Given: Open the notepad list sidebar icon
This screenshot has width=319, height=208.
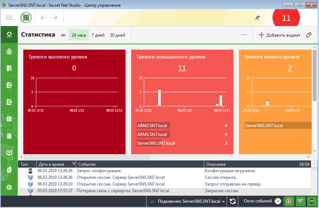Looking at the screenshot, I should [x=9, y=119].
